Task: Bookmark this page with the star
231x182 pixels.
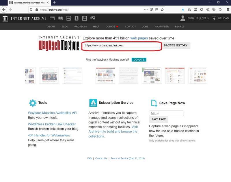Action: pos(162,10)
